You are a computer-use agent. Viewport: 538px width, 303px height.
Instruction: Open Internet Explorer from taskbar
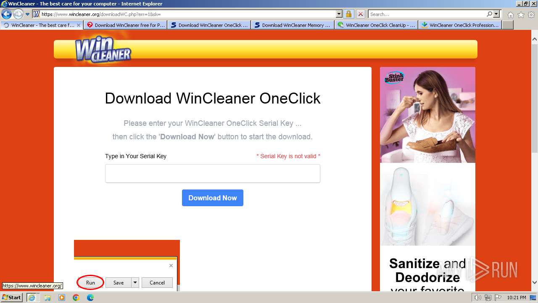point(32,298)
